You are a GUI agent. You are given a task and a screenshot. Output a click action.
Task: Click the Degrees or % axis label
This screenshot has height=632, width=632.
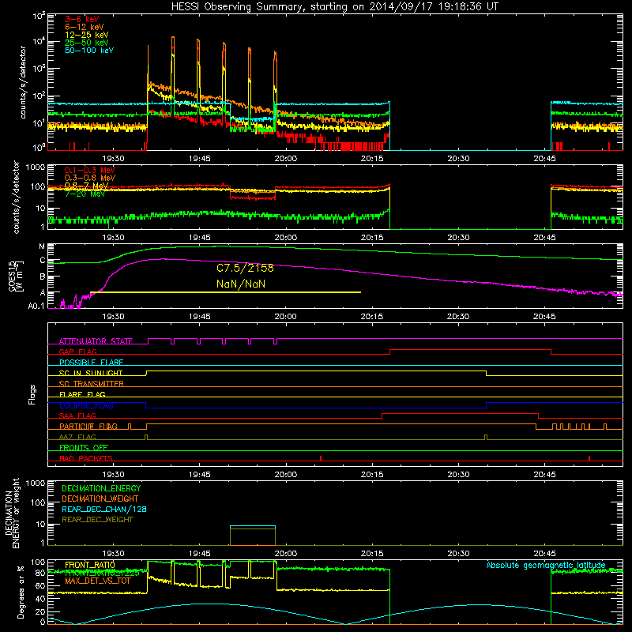21,592
